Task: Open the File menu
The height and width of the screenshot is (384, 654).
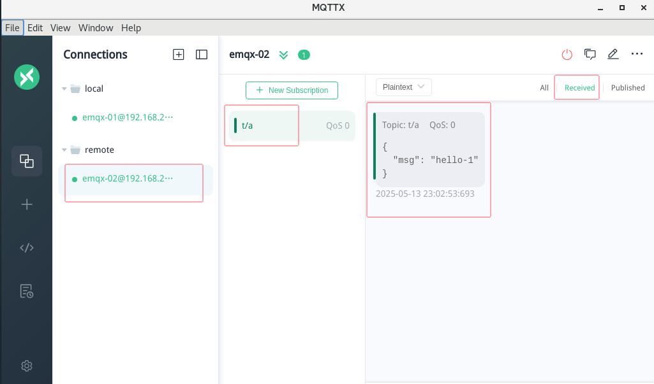Action: 12,28
